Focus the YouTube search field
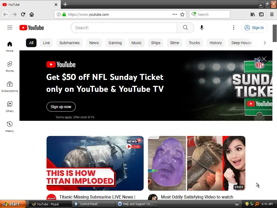The height and width of the screenshot is (208, 277). click(124, 28)
